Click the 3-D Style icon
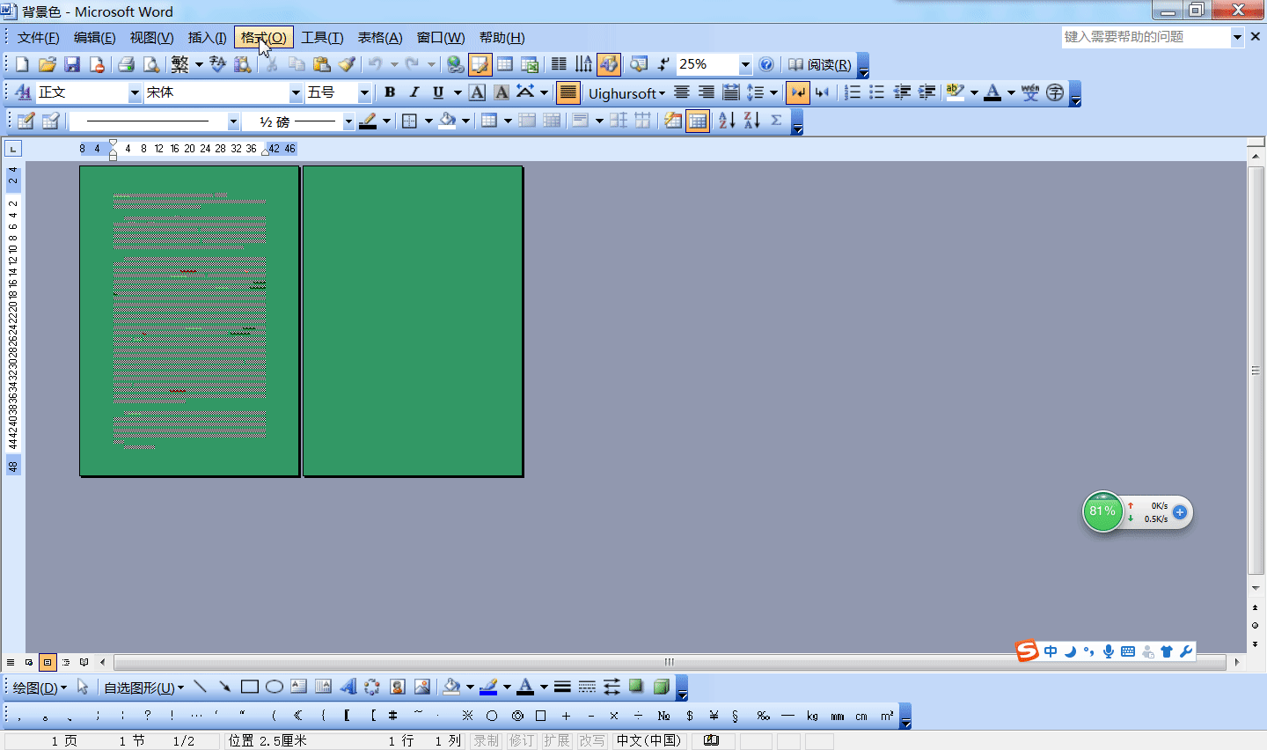Viewport: 1267px width, 750px height. (x=661, y=687)
